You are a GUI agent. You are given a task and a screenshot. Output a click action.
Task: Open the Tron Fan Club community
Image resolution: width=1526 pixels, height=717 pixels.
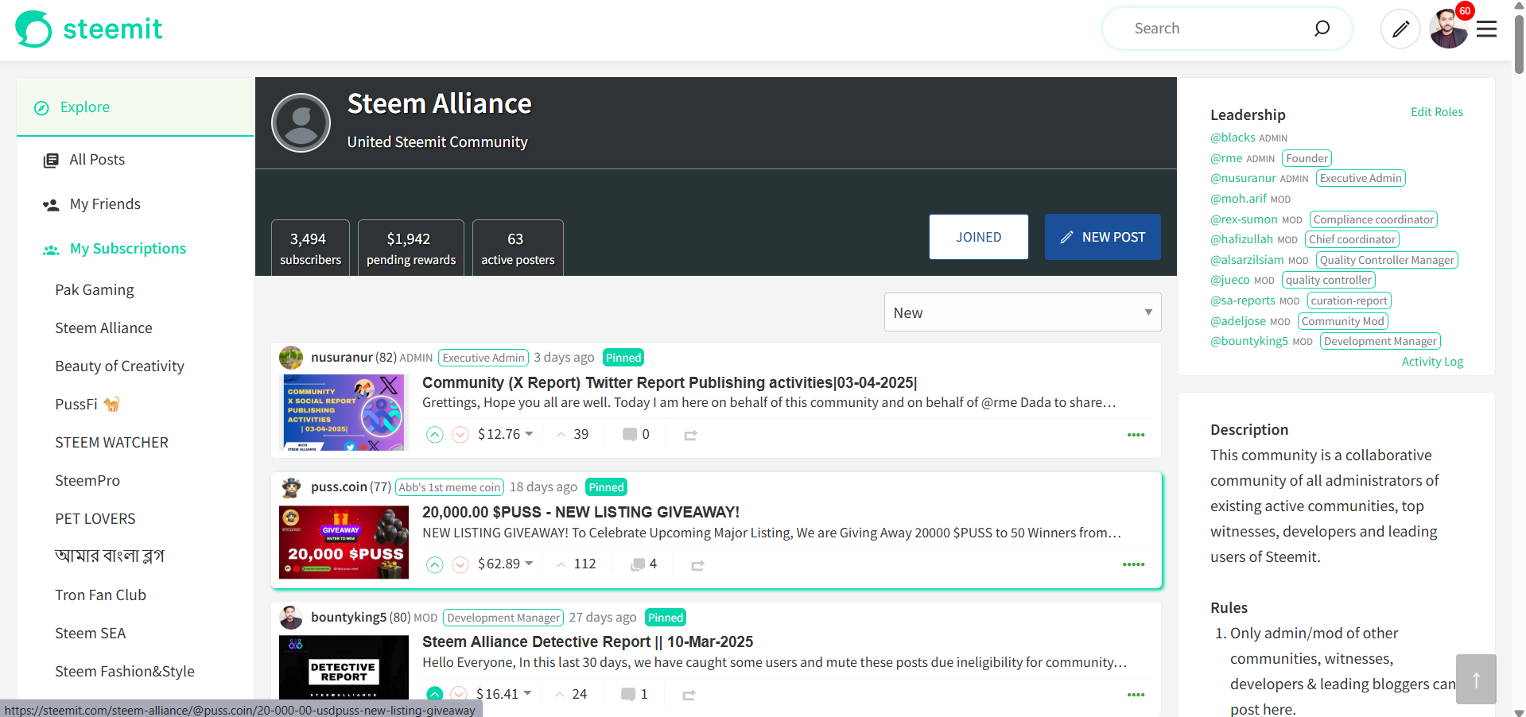click(100, 595)
